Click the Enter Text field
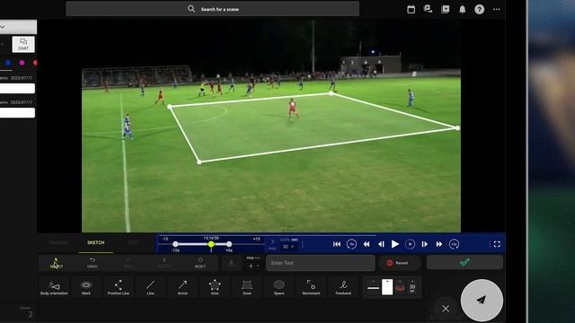The height and width of the screenshot is (323, 575). tap(320, 263)
